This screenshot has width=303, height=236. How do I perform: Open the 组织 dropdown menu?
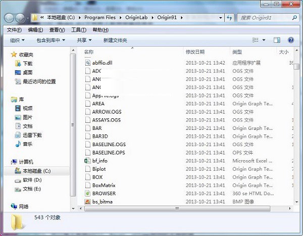coord(17,40)
